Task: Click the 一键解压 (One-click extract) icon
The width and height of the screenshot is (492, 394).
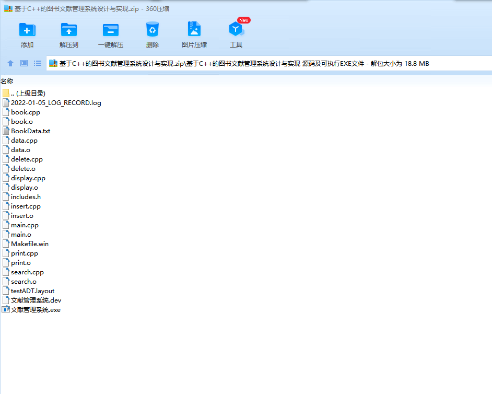Action: 111,30
